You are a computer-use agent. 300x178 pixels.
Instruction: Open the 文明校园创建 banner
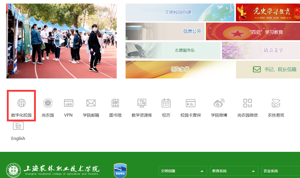pyautogui.click(x=180, y=12)
